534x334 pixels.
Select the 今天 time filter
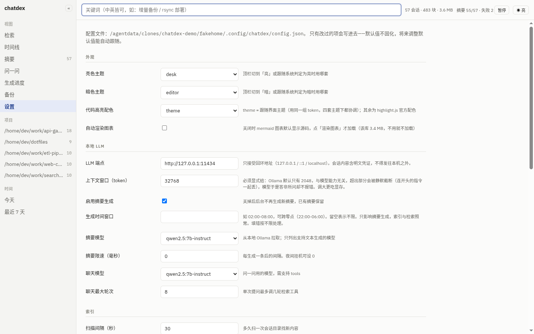(x=38, y=200)
